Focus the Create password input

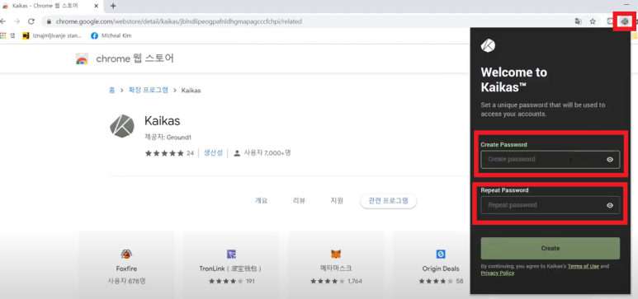point(551,160)
